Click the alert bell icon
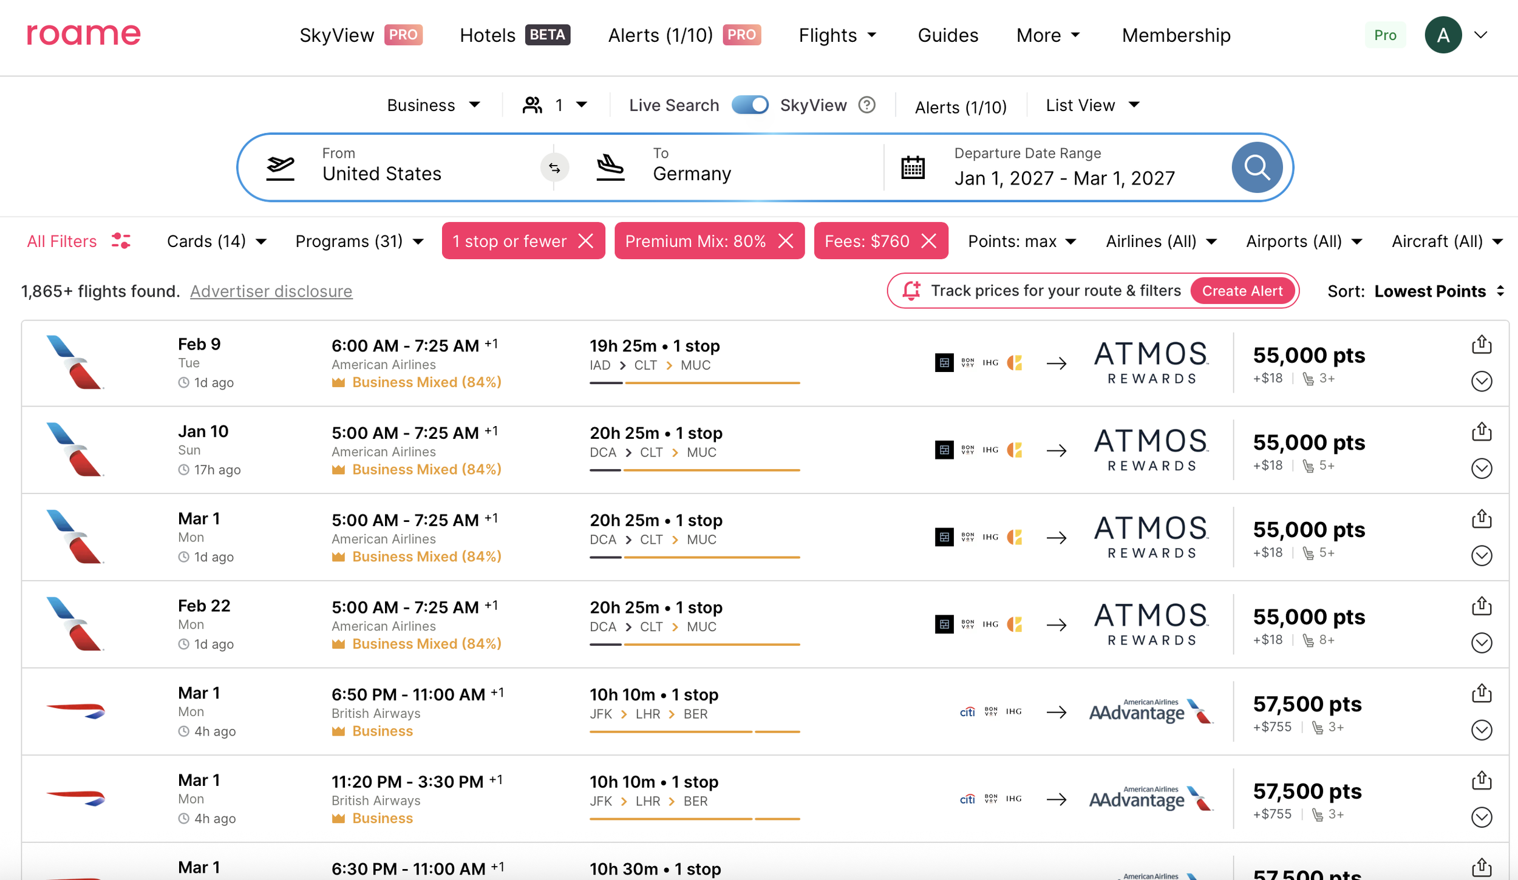Viewport: 1518px width, 880px height. tap(911, 291)
